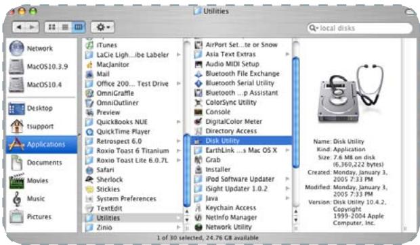Select Console utility
This screenshot has height=245, width=420.
pyautogui.click(x=213, y=112)
